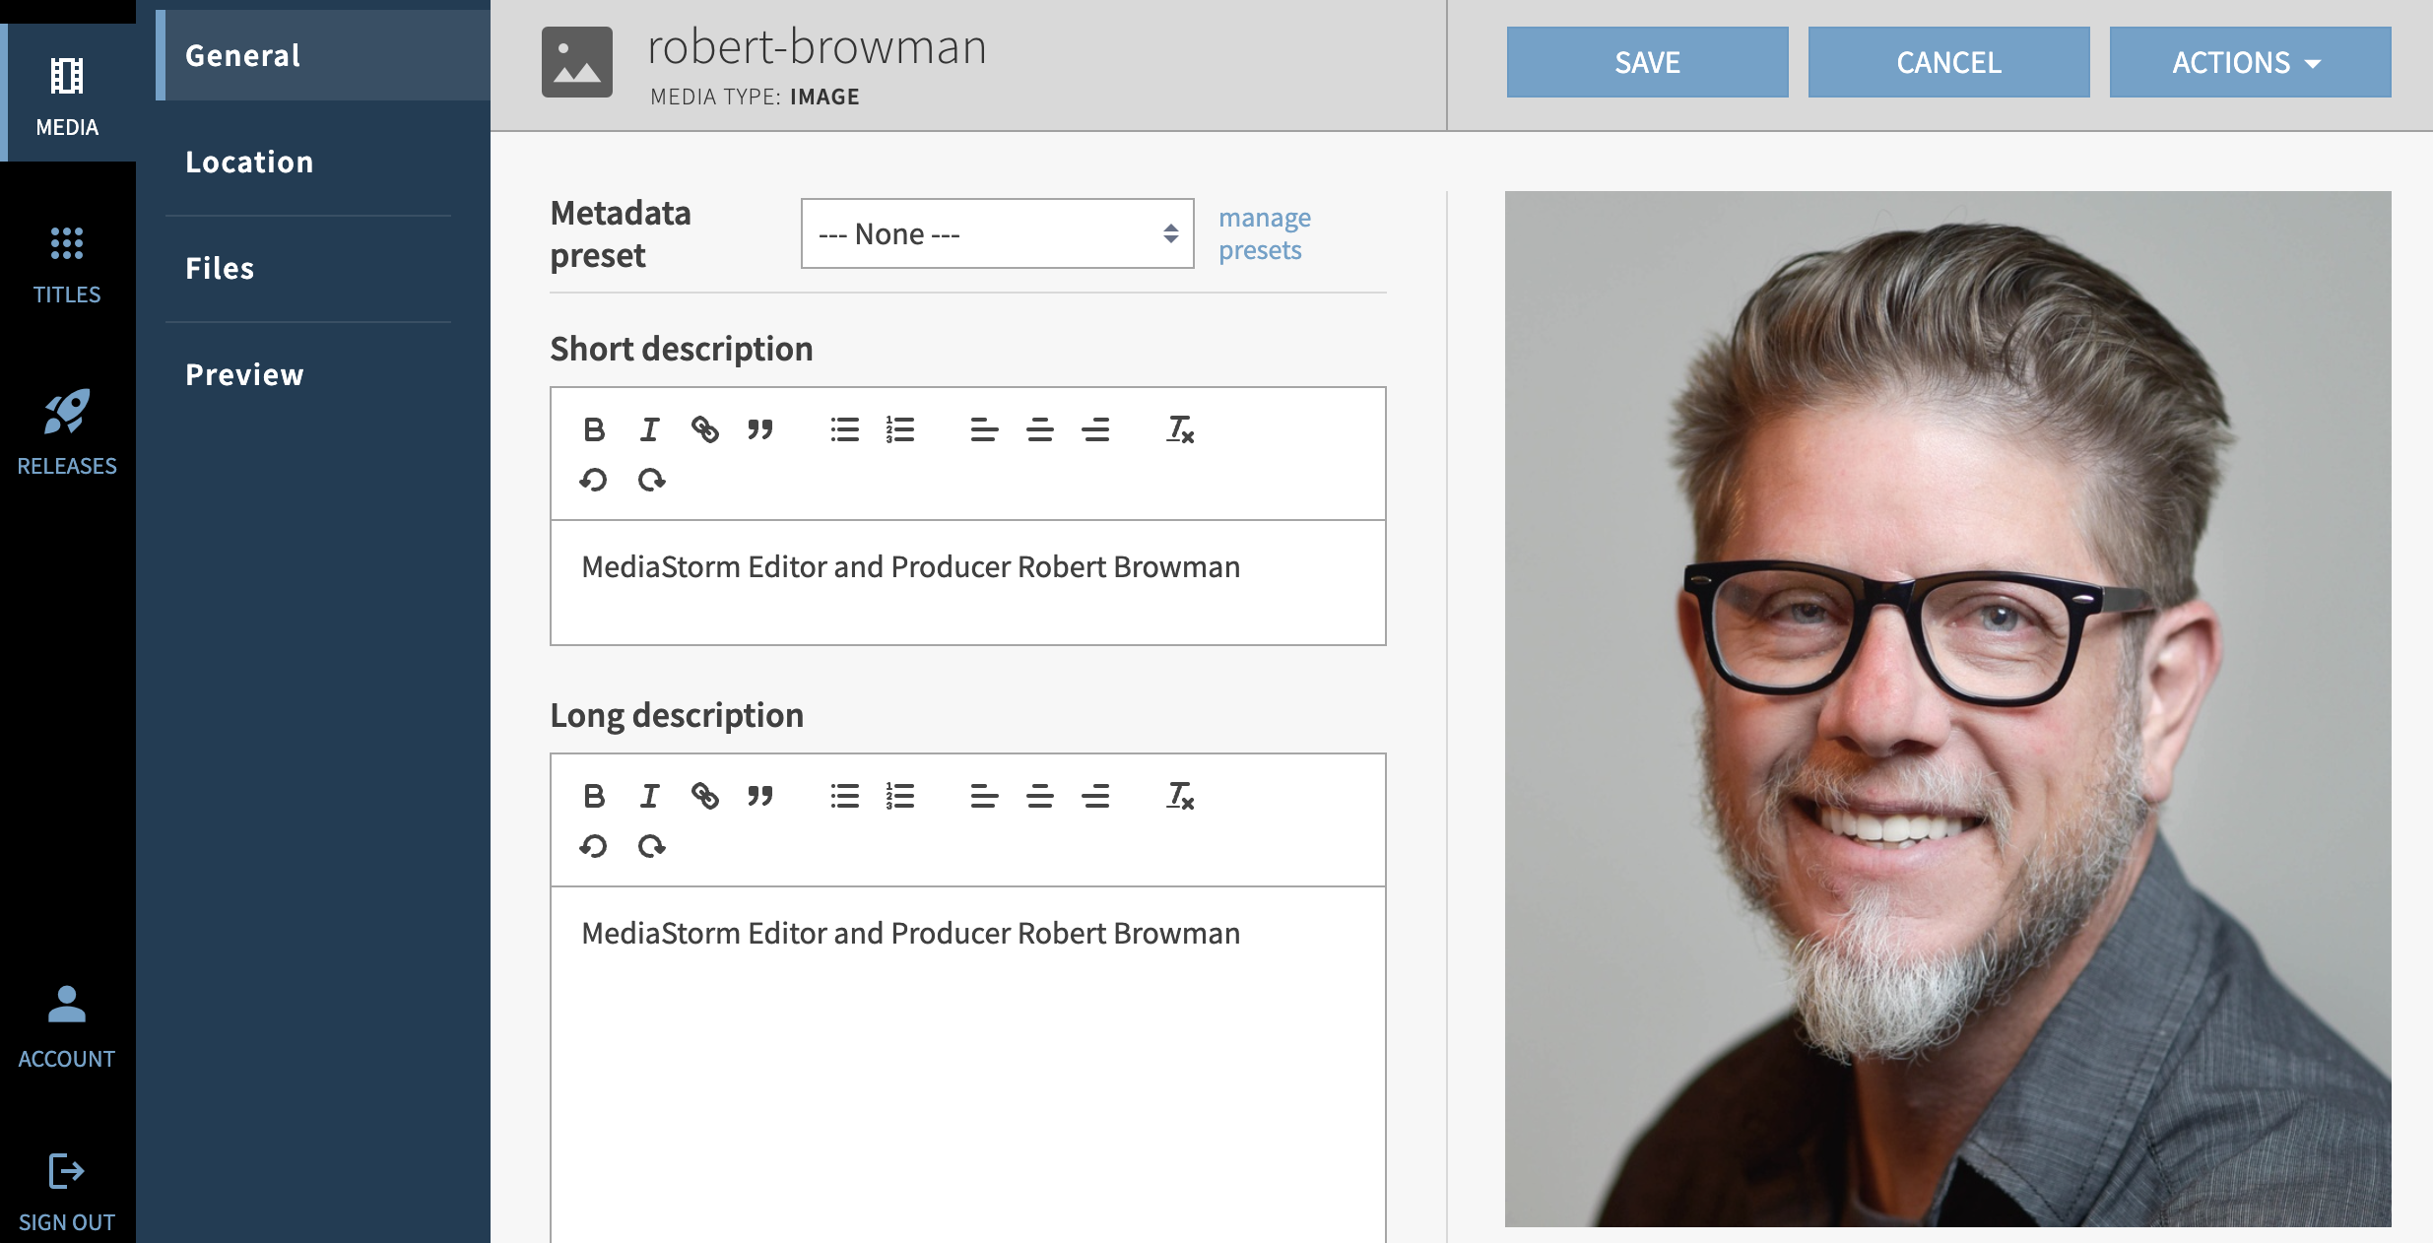Image resolution: width=2433 pixels, height=1243 pixels.
Task: Switch to the Location tab
Action: coord(249,163)
